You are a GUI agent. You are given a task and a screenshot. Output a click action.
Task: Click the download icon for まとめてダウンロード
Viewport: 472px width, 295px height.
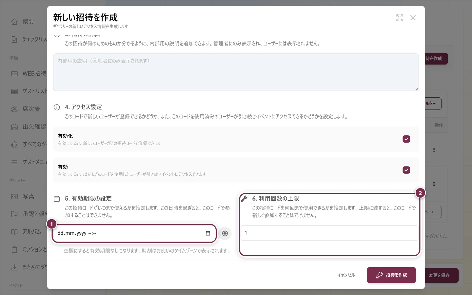[x=14, y=267]
